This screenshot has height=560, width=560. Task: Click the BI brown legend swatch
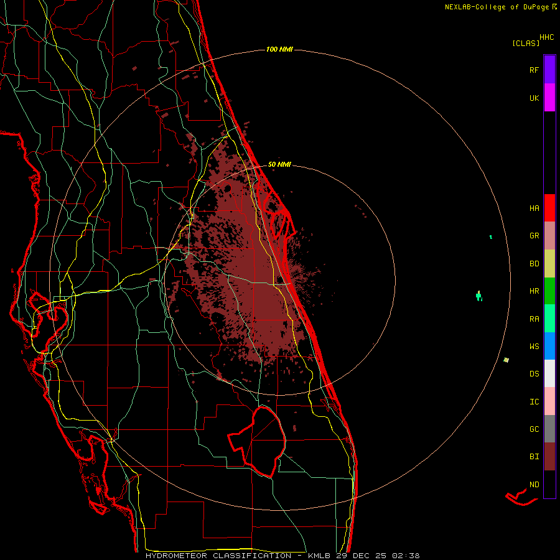pyautogui.click(x=549, y=457)
